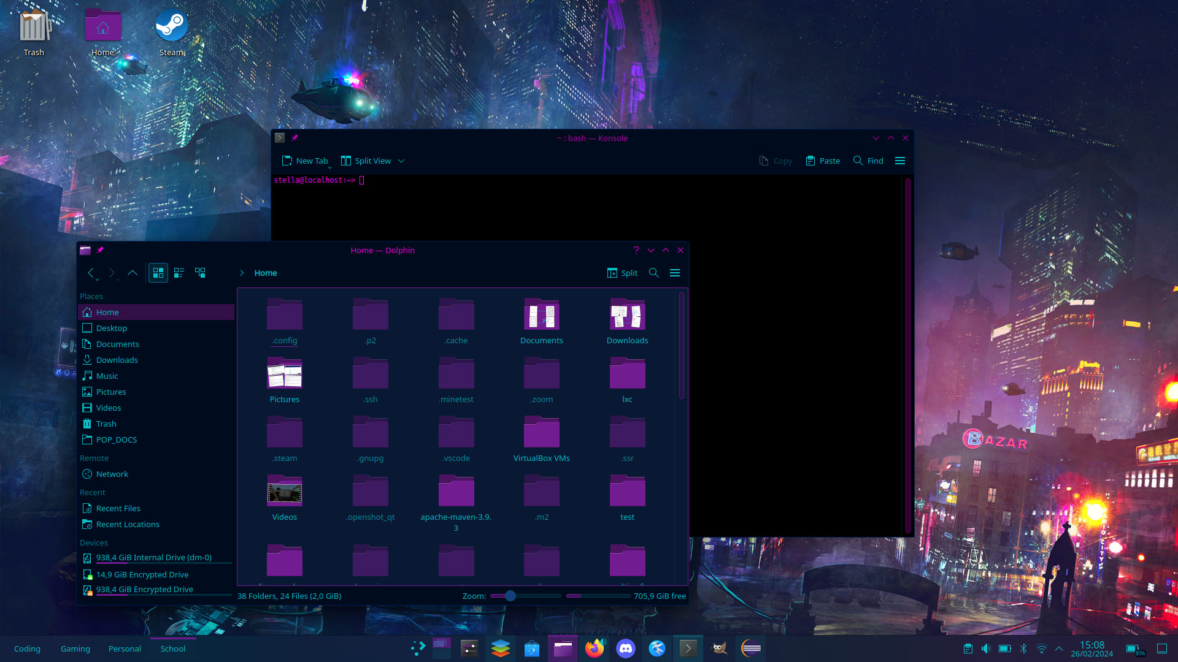Open Discord from the taskbar
Screen dimensions: 1178x662
pos(626,649)
